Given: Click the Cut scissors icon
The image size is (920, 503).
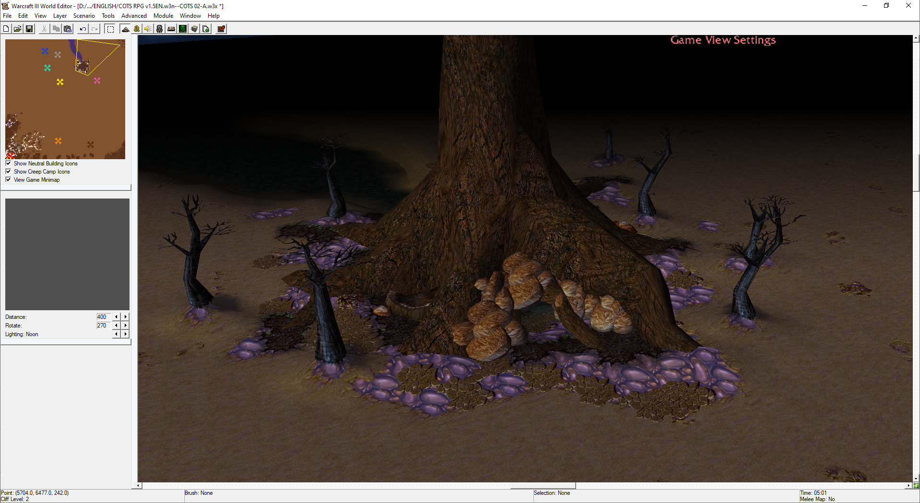Looking at the screenshot, I should (44, 29).
